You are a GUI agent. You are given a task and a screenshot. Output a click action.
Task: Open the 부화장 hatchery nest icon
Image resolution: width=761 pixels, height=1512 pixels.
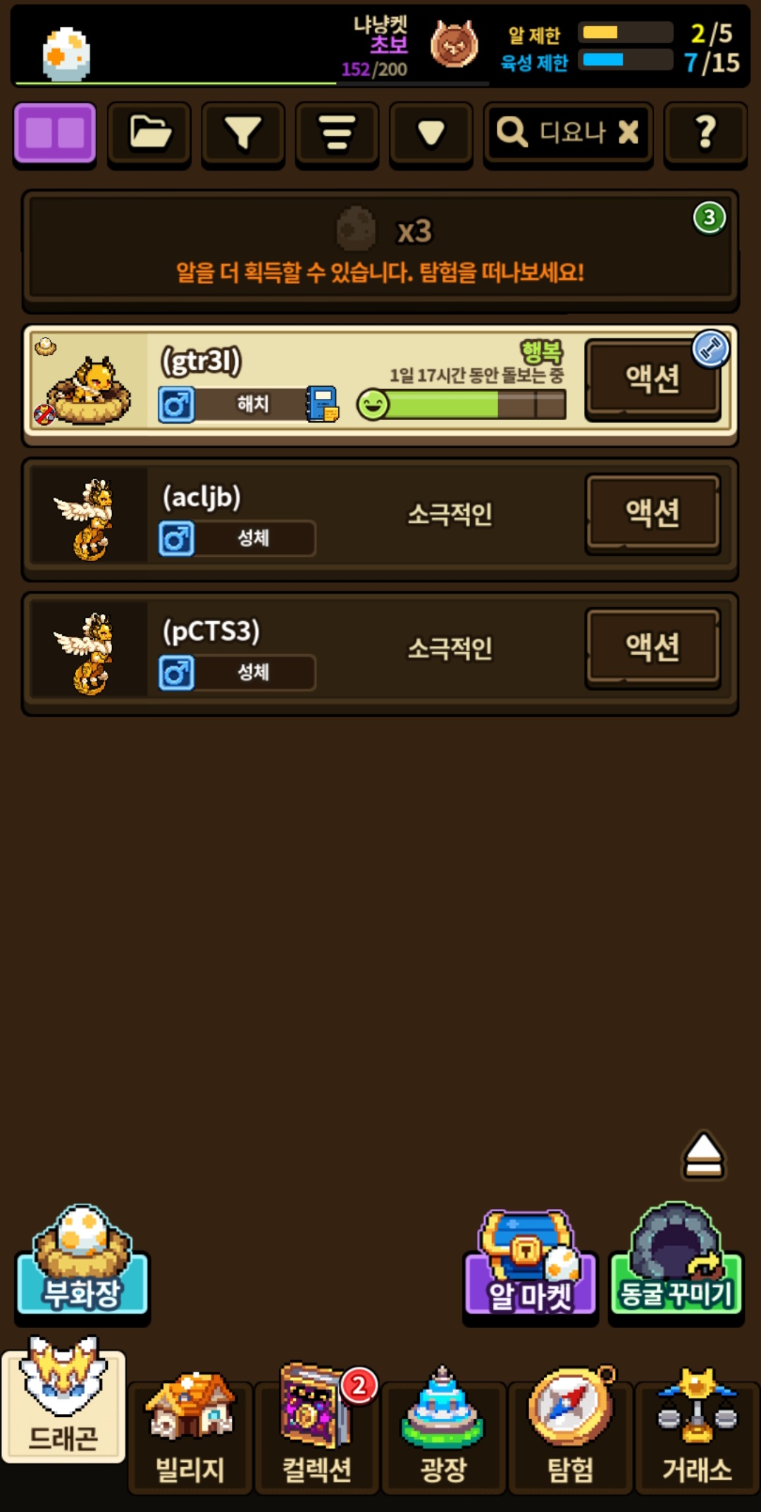click(x=82, y=1262)
